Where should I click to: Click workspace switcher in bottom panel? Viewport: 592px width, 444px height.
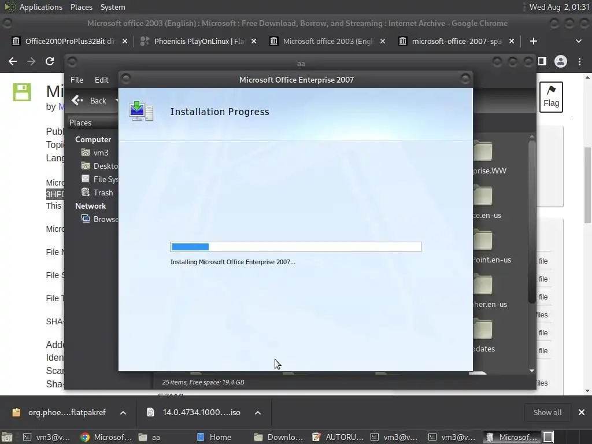pos(548,437)
